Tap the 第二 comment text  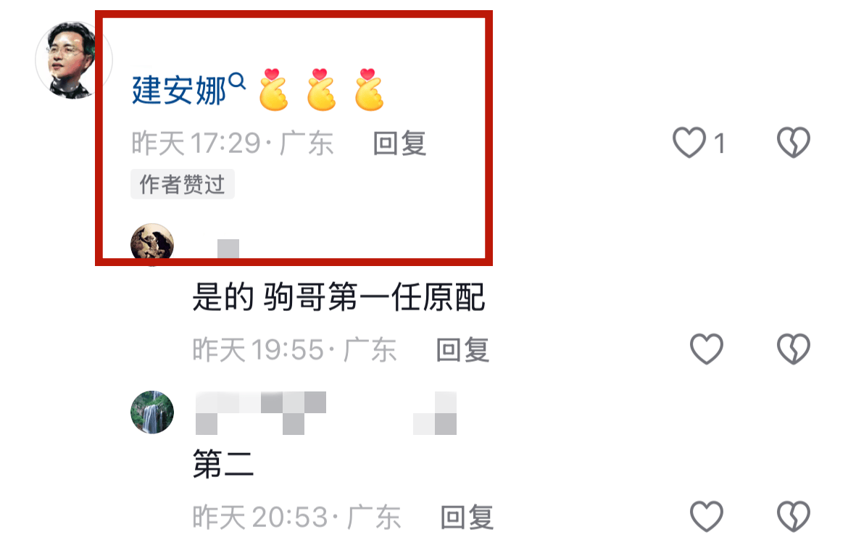pos(223,464)
